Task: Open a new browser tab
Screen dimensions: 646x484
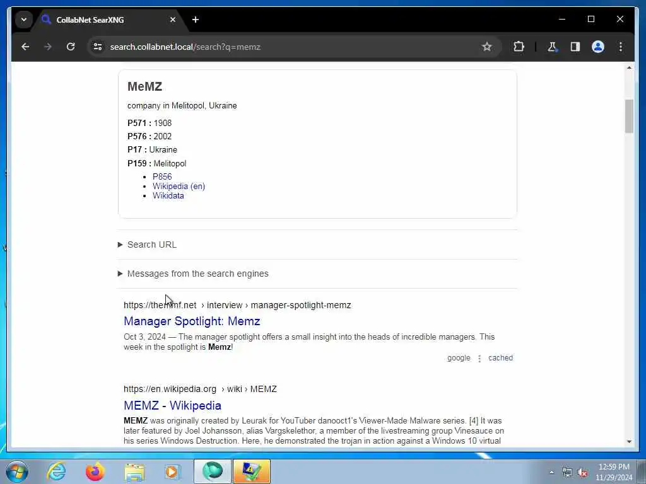Action: point(196,20)
